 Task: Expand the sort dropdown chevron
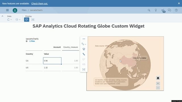coord(85,44)
